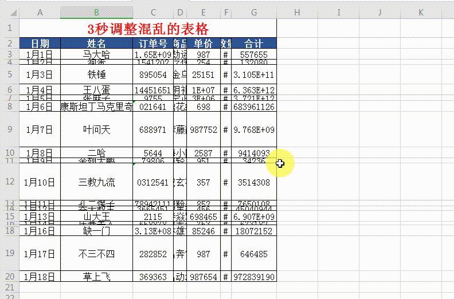Select the cell 6.907E+09
The width and height of the screenshot is (454, 299).
click(x=254, y=216)
